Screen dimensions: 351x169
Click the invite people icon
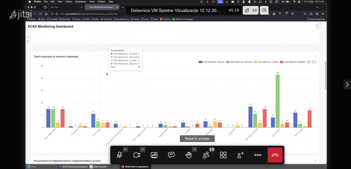tap(240, 155)
